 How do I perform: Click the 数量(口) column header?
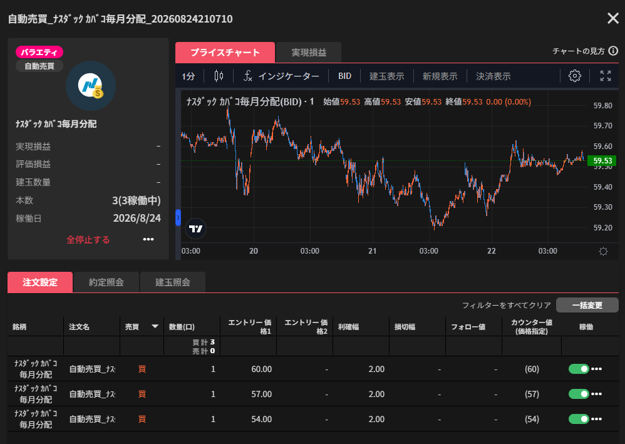pos(182,327)
